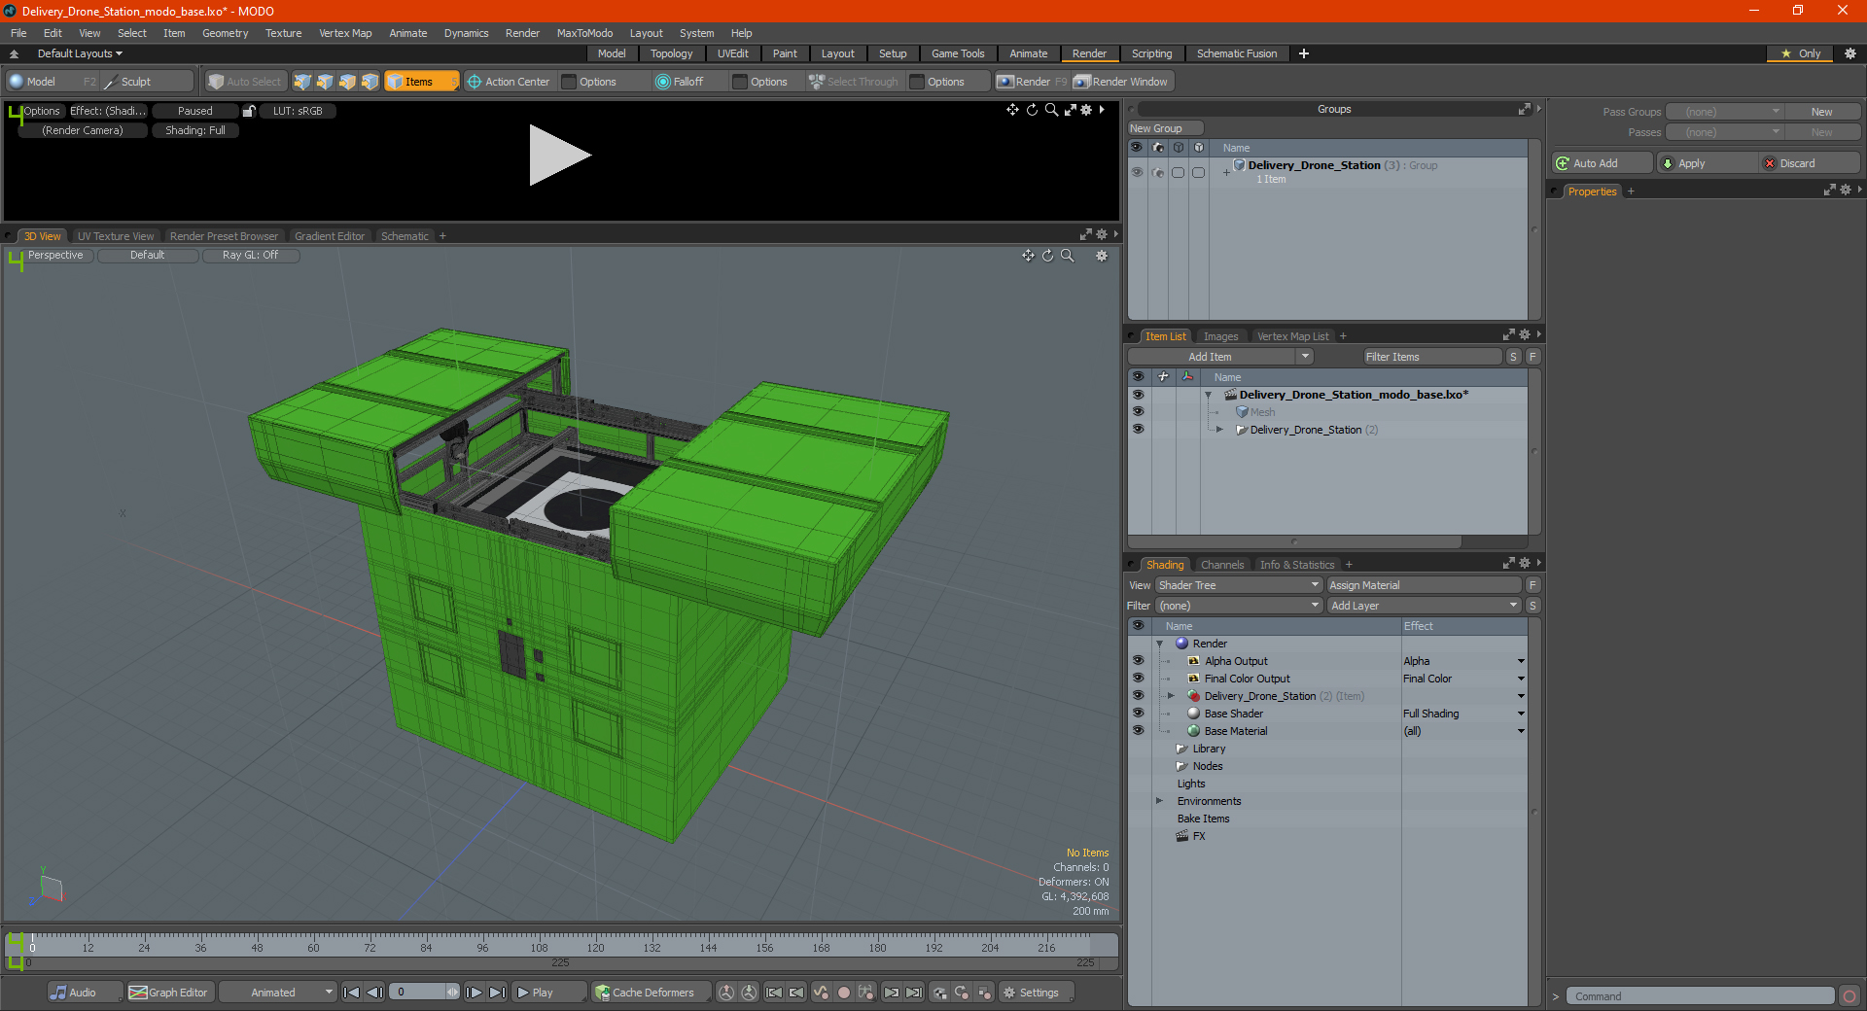Step back one frame
Viewport: 1867px width, 1011px height.
pyautogui.click(x=374, y=993)
